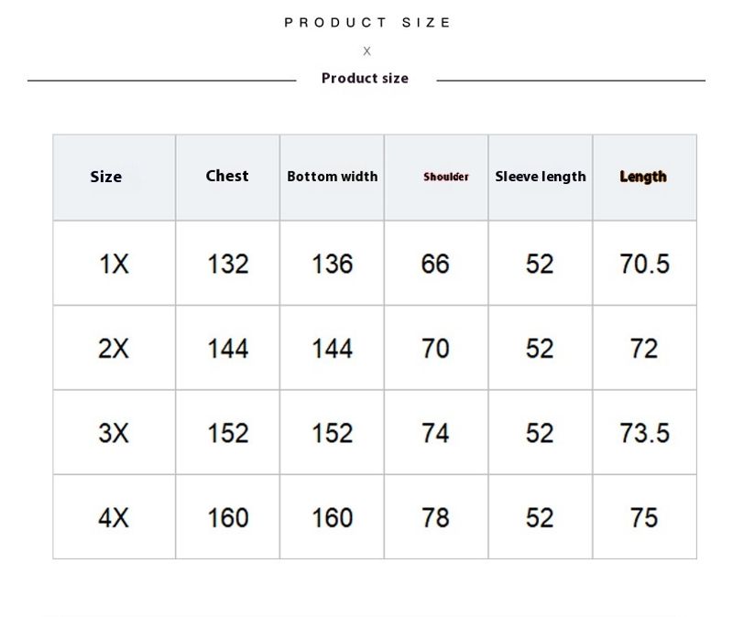Click the Length column header
Image resolution: width=733 pixels, height=617 pixels.
point(643,177)
